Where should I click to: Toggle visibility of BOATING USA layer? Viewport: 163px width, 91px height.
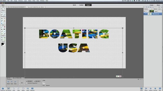point(144,14)
